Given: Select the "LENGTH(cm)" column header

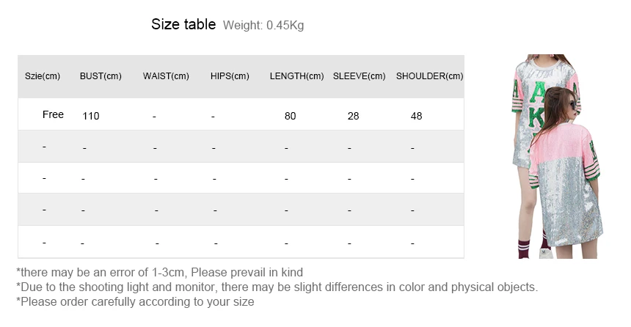Looking at the screenshot, I should pyautogui.click(x=296, y=76).
